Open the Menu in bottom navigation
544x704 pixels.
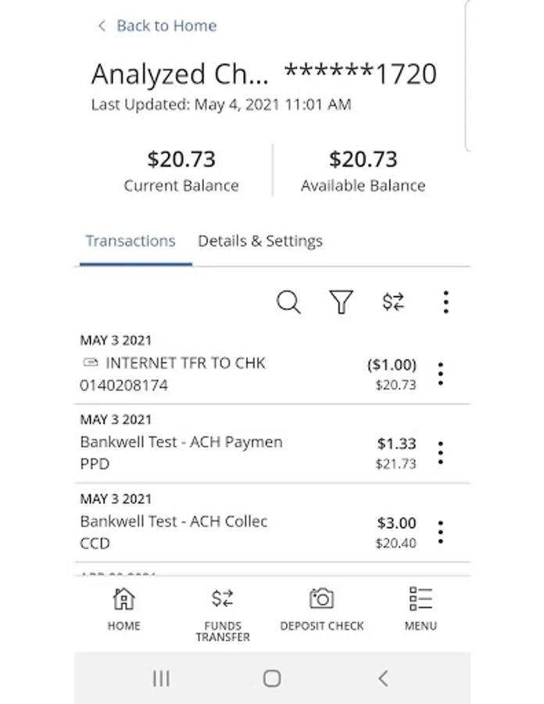pos(421,609)
